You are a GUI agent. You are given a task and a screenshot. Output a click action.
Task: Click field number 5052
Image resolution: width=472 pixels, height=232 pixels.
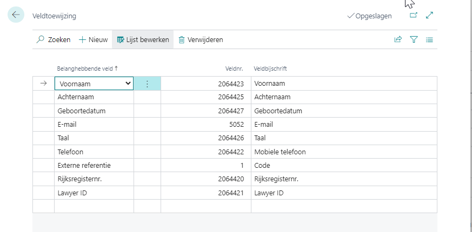click(x=206, y=125)
